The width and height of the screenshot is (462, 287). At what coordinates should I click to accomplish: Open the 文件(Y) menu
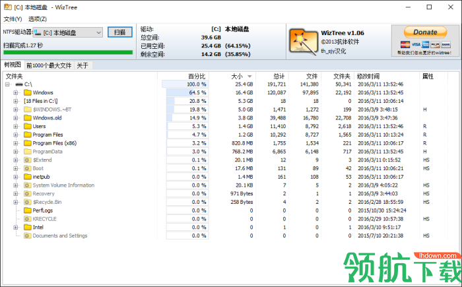(x=13, y=19)
